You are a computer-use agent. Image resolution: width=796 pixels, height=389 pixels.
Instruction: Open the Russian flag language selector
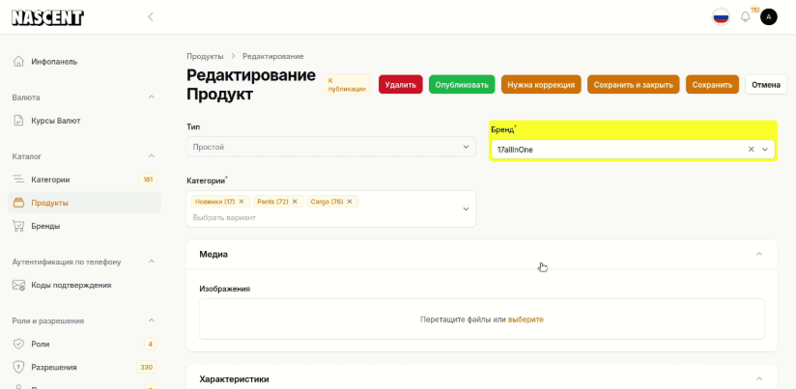pyautogui.click(x=721, y=16)
